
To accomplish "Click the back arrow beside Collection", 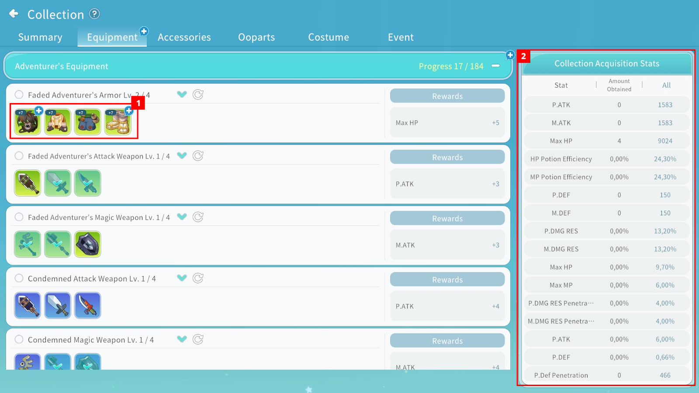I will (14, 14).
